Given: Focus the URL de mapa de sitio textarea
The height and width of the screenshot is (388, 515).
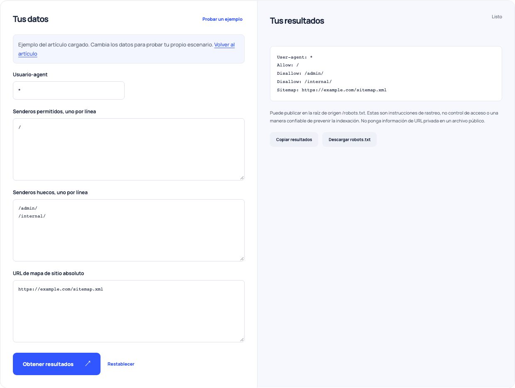Looking at the screenshot, I should pyautogui.click(x=129, y=311).
